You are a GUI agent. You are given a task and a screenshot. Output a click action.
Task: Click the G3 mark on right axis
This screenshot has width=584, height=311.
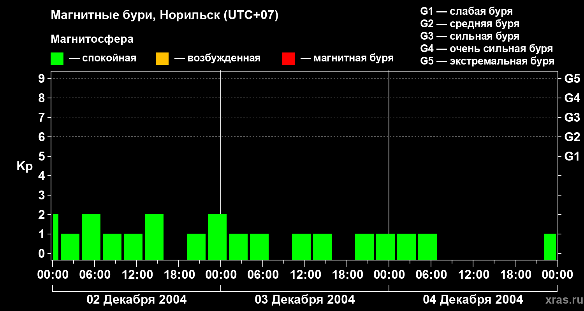point(572,117)
